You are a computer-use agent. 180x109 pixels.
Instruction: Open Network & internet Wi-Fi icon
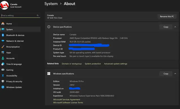[x=3, y=41]
